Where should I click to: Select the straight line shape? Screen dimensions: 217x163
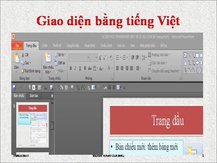click(189, 55)
